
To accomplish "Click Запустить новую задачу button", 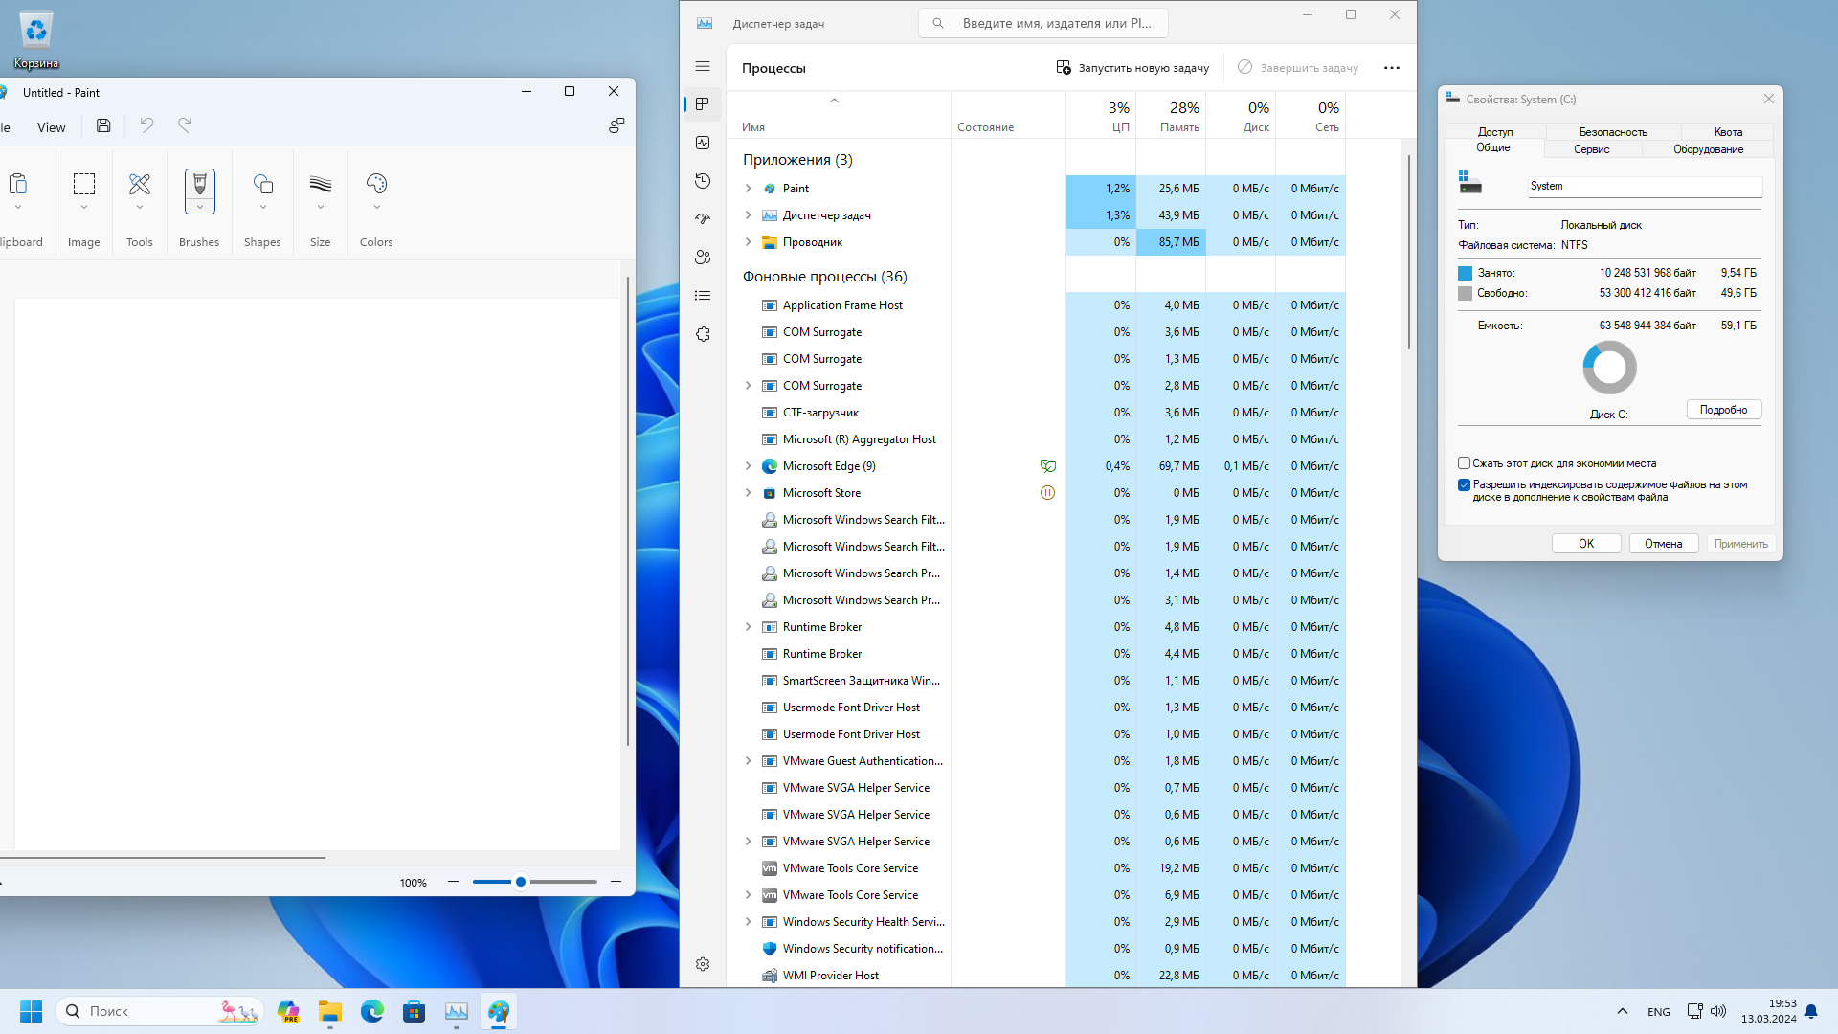I will pyautogui.click(x=1132, y=68).
